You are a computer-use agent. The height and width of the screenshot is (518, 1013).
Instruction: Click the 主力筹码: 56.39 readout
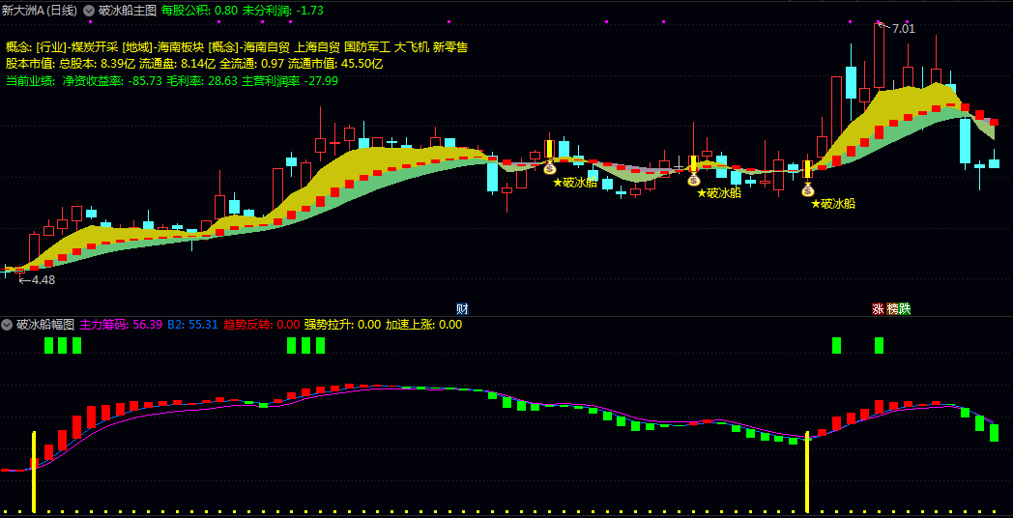click(x=121, y=325)
